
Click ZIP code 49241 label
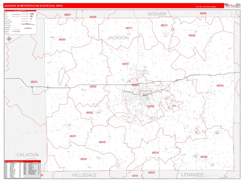tap(84, 159)
